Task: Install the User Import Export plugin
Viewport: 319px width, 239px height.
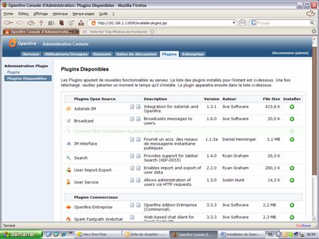Action: point(292,168)
